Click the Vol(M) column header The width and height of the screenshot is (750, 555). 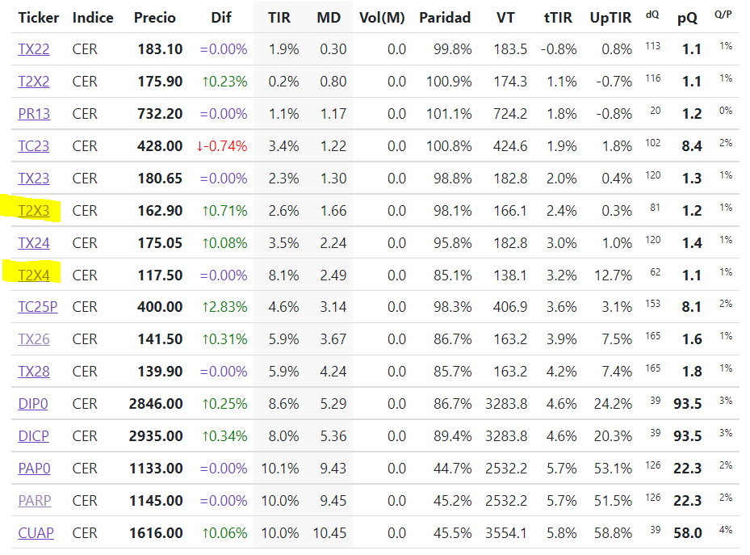(x=382, y=18)
